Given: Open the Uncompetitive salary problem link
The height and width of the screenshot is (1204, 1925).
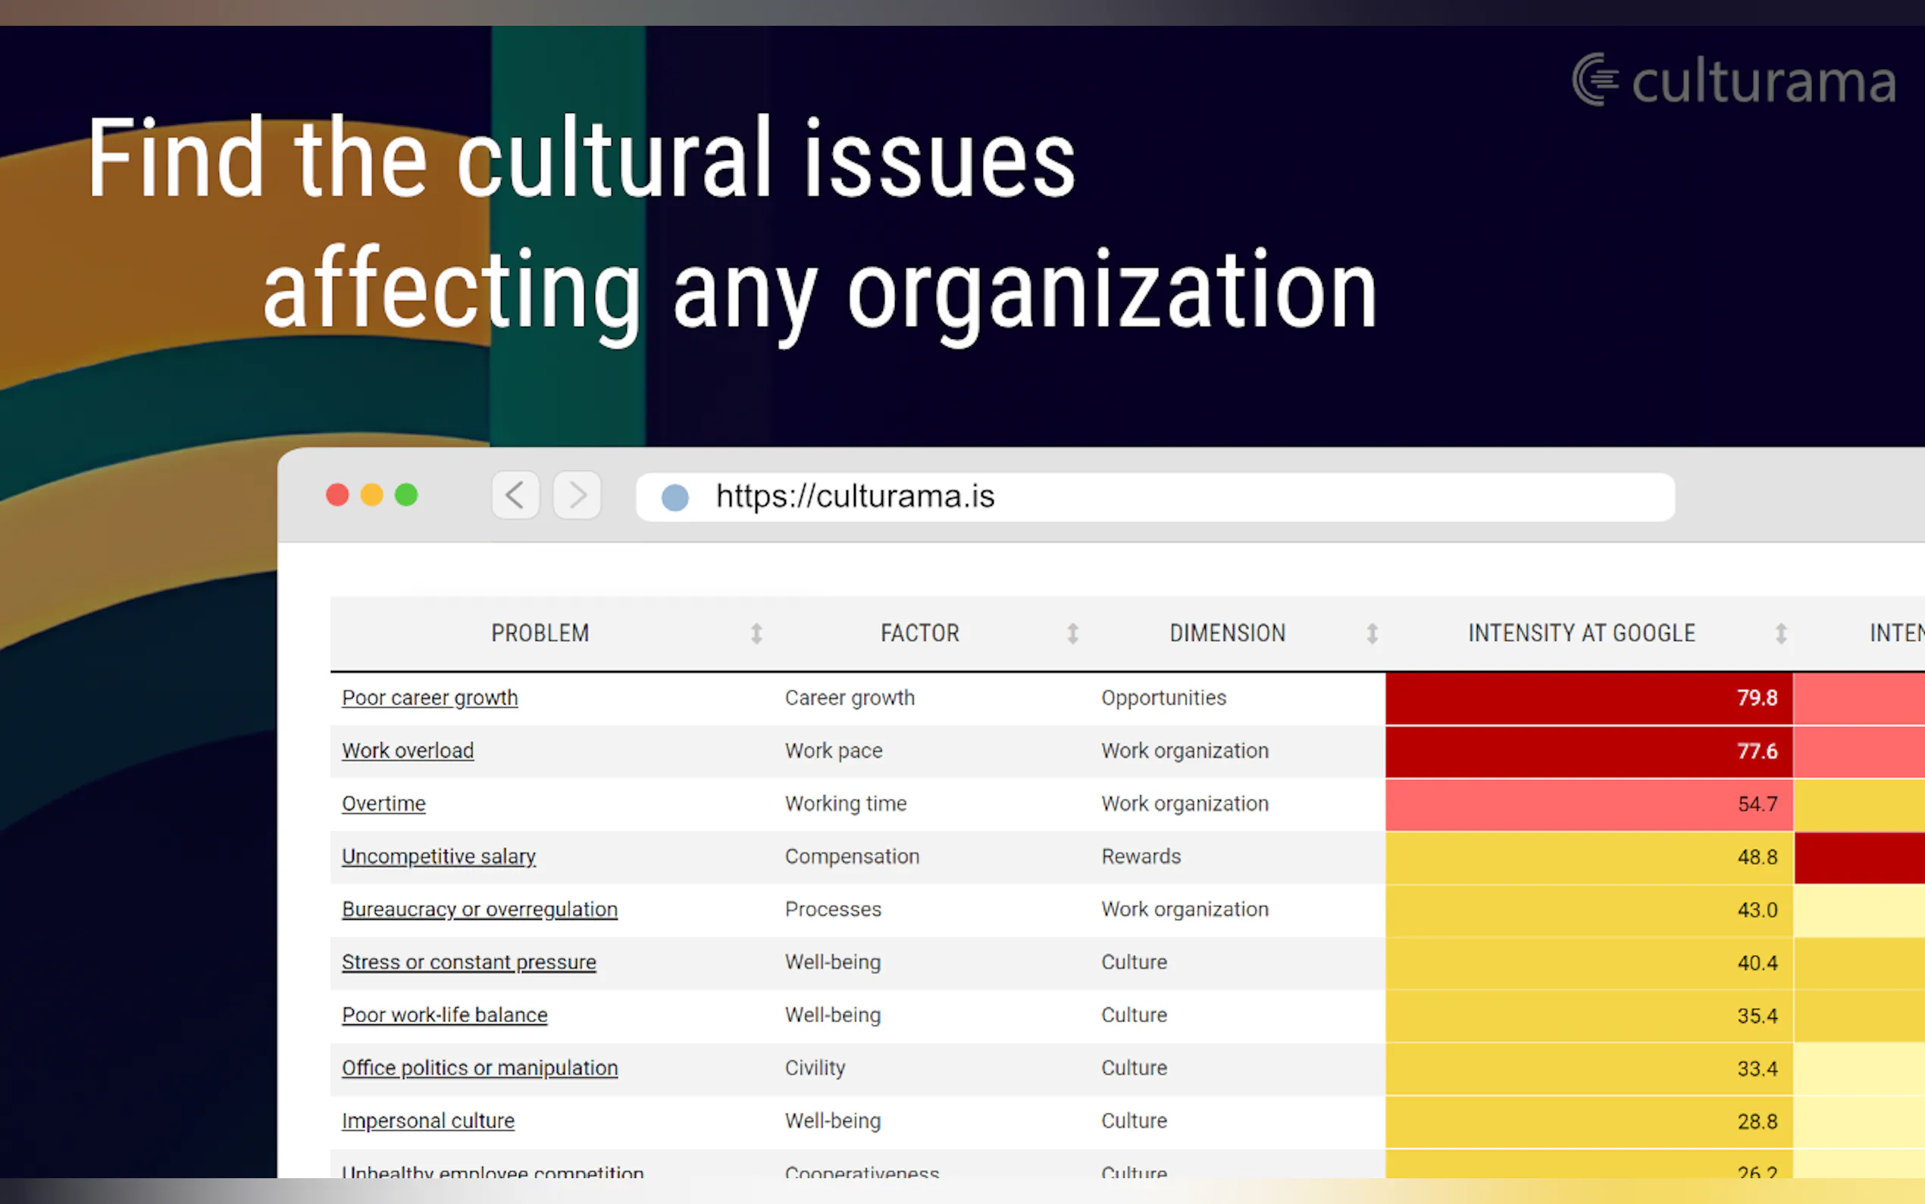Looking at the screenshot, I should [439, 857].
